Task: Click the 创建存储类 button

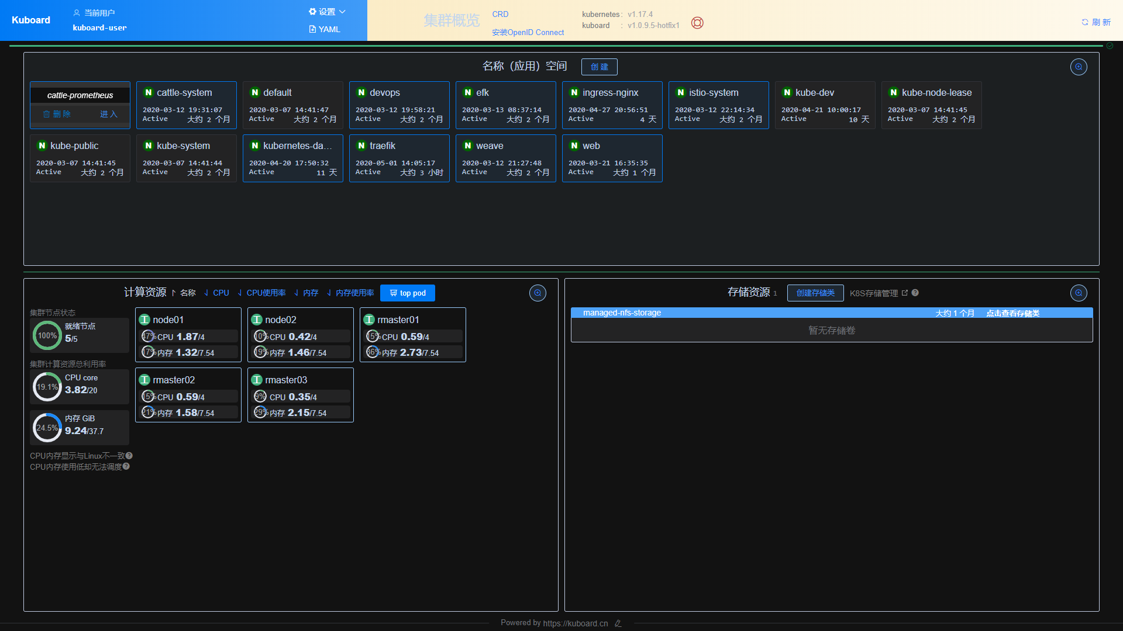Action: [x=815, y=293]
